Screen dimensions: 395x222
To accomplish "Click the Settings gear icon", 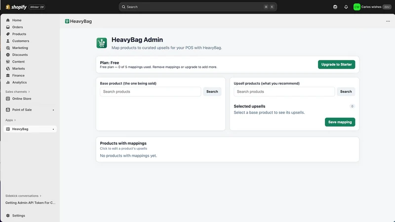I will point(8,216).
